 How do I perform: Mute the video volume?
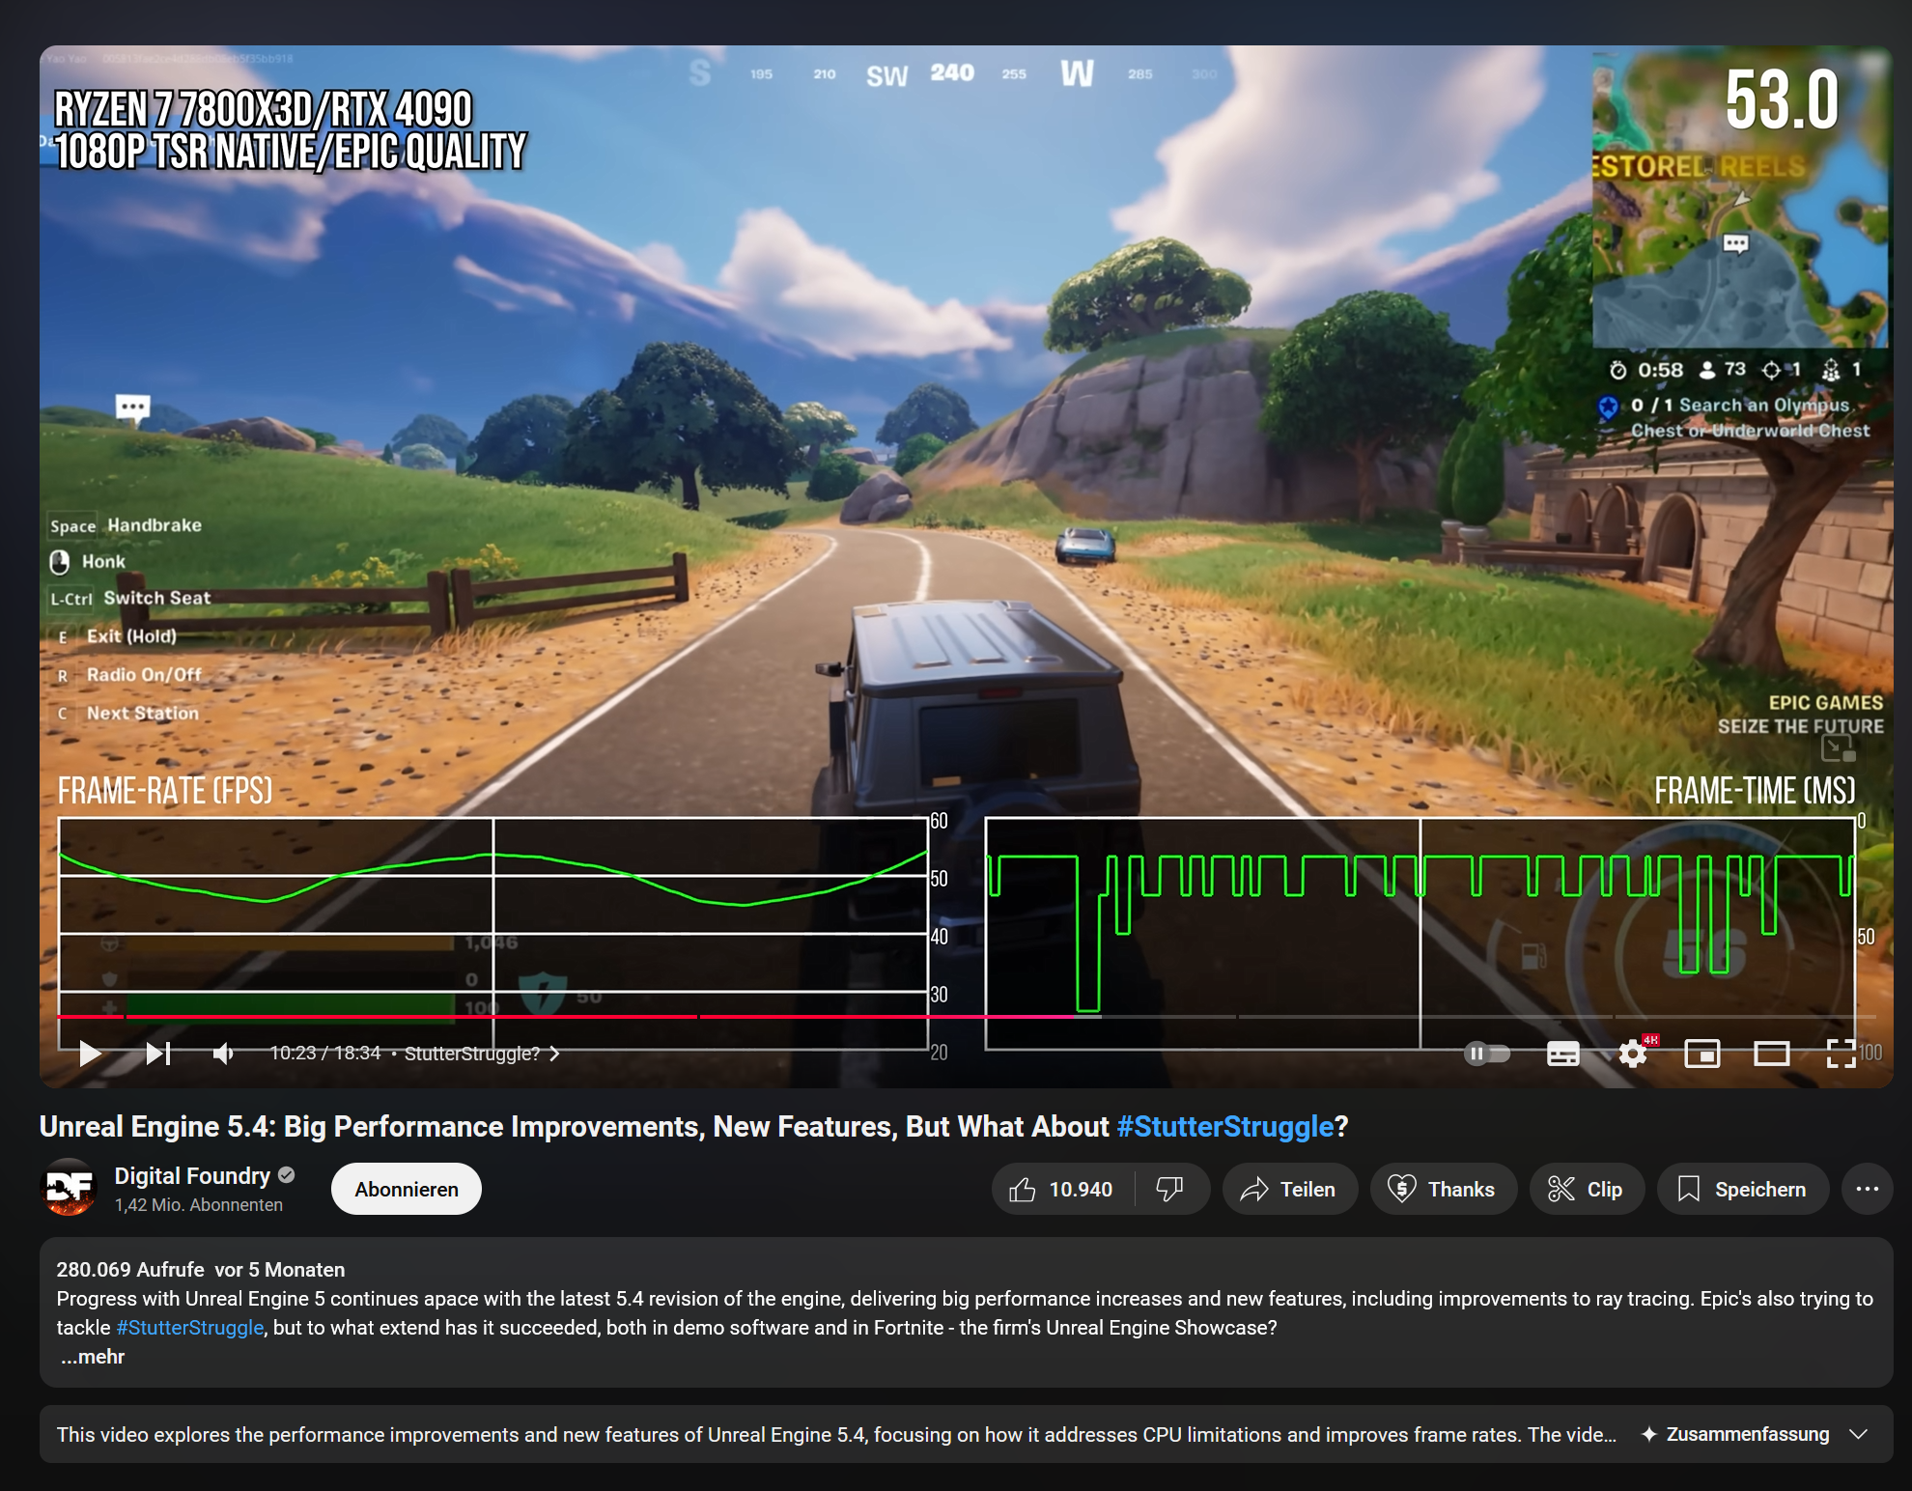(224, 1054)
